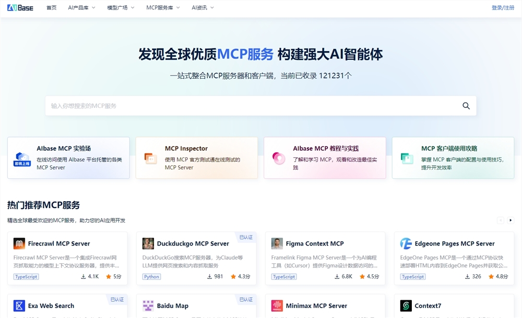Click the carousel next arrow in 热门推荐MCP服务
Viewport: 522px width, 318px height.
[511, 220]
